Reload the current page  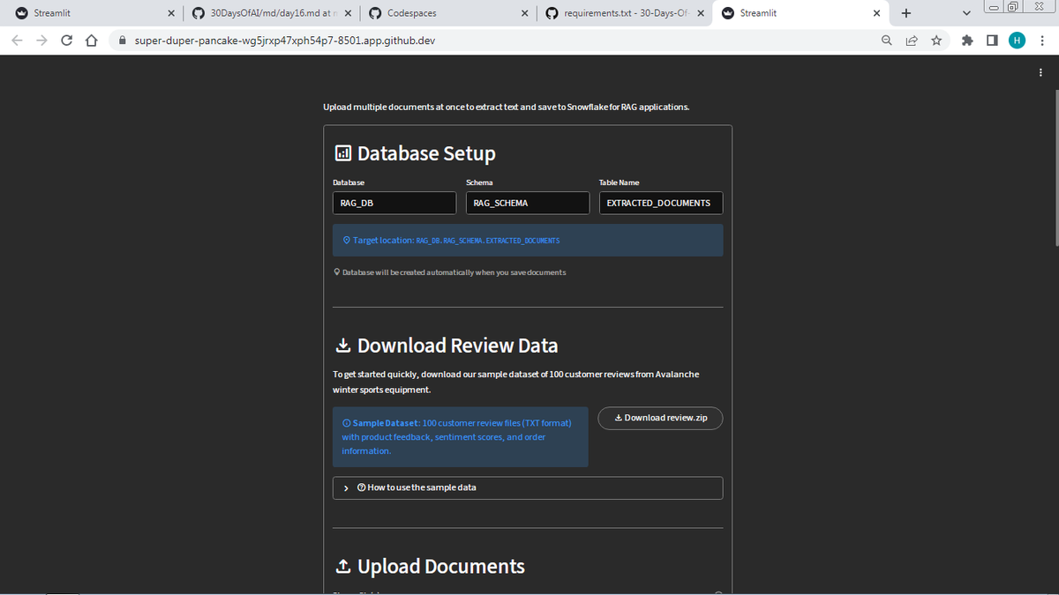tap(66, 41)
